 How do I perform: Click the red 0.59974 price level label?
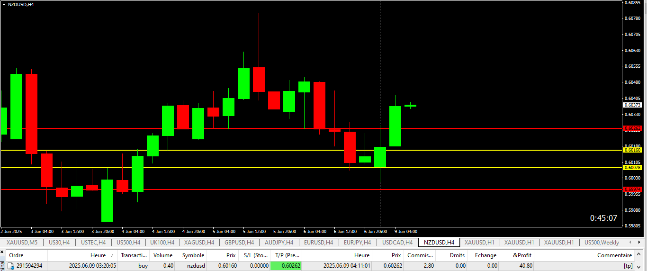click(633, 189)
